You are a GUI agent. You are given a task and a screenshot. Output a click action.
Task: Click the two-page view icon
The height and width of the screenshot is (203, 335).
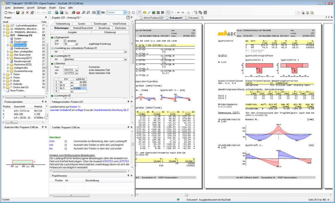pyautogui.click(x=103, y=13)
